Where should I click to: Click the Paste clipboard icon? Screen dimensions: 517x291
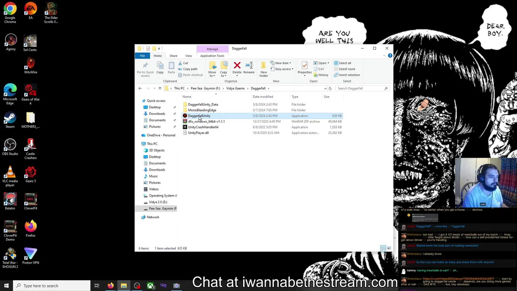coord(171,65)
